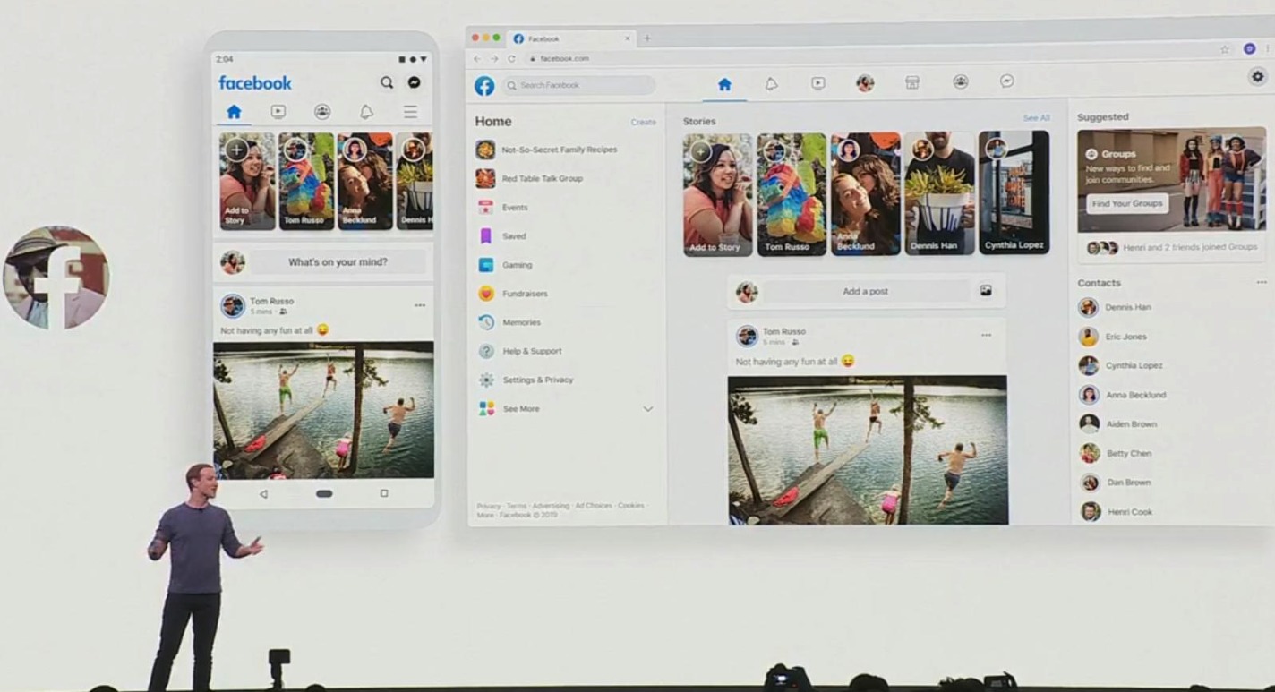Click the Create link beside Home

[643, 122]
